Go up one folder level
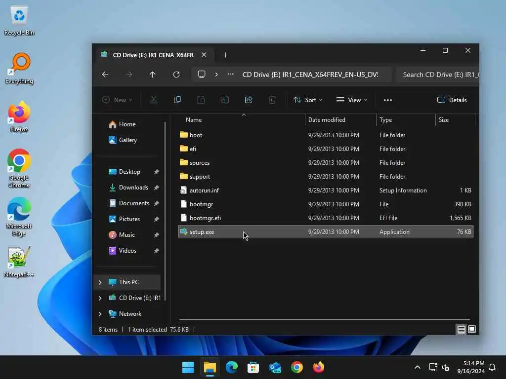The image size is (506, 379). click(153, 75)
